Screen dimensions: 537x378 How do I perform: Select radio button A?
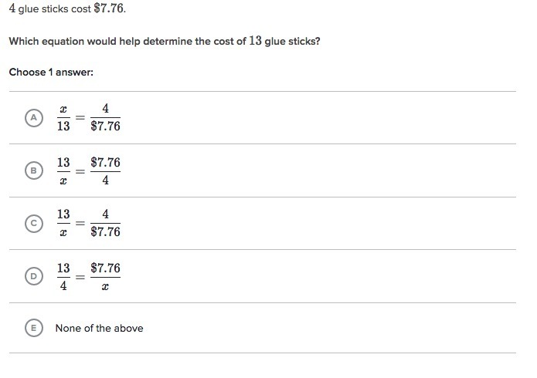tap(32, 118)
